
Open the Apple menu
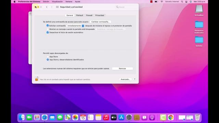[14, 2]
